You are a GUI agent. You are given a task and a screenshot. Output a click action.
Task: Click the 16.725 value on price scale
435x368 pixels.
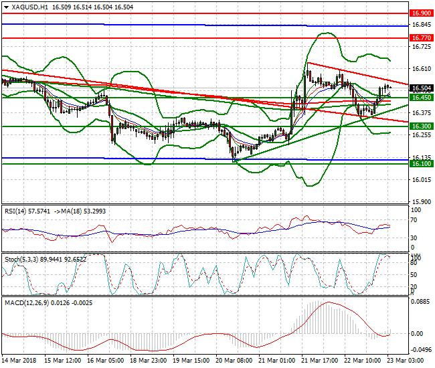pos(421,47)
